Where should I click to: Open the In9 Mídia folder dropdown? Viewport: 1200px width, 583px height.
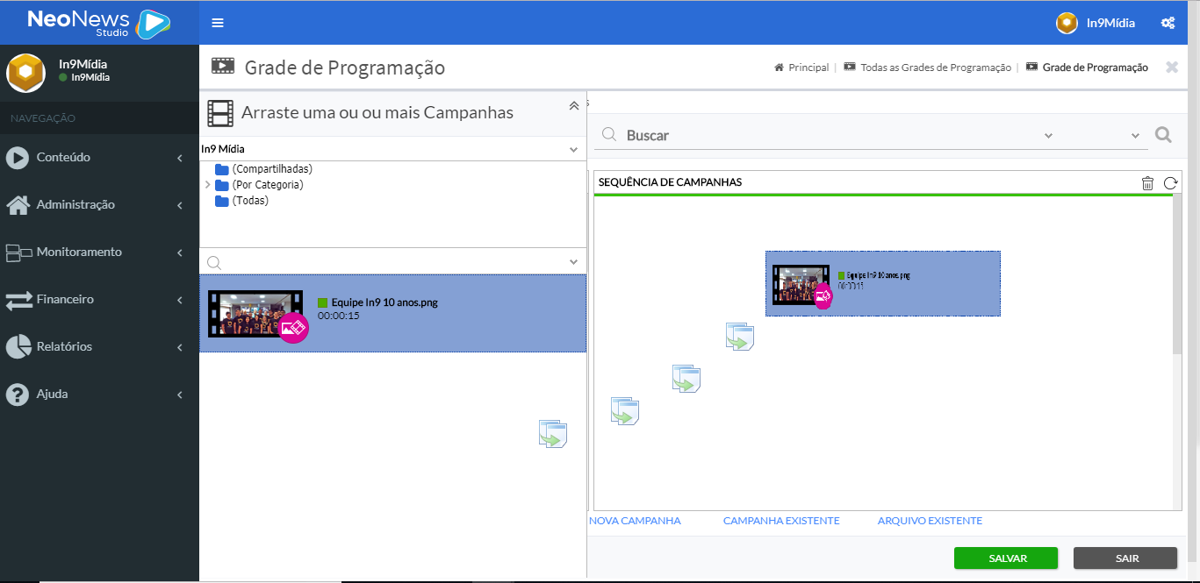coord(573,149)
